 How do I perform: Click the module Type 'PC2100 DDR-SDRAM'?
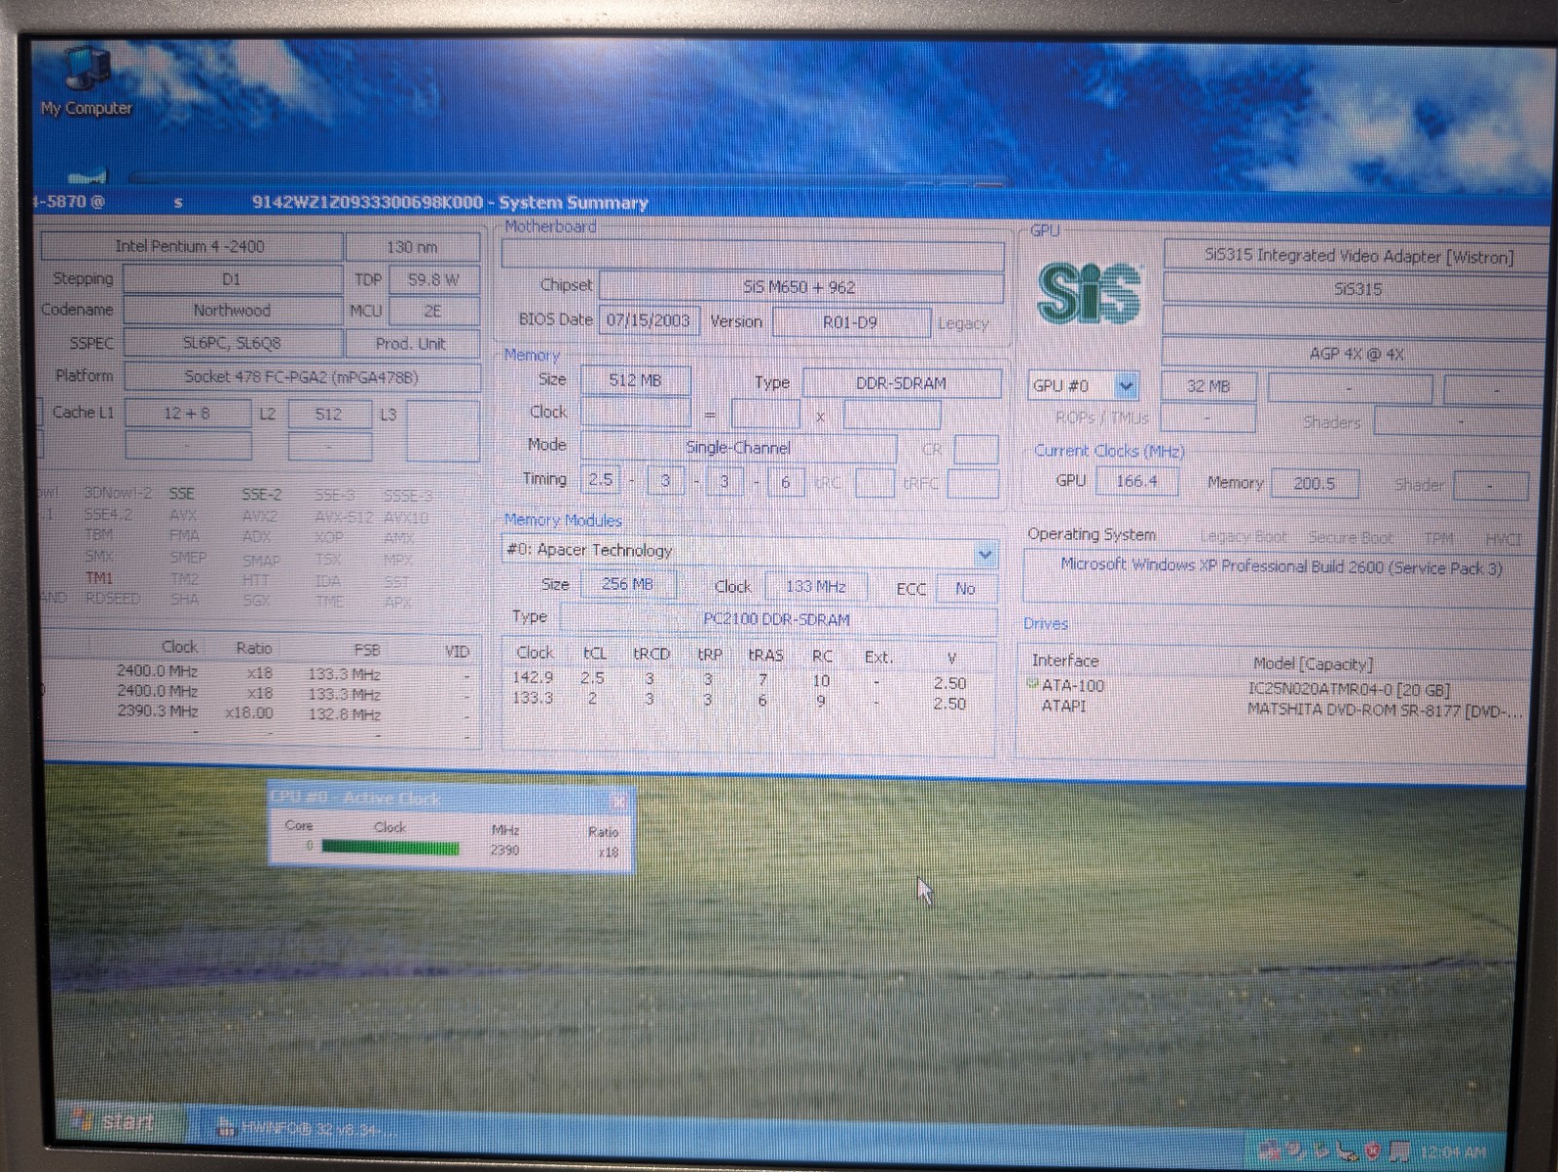tap(777, 619)
